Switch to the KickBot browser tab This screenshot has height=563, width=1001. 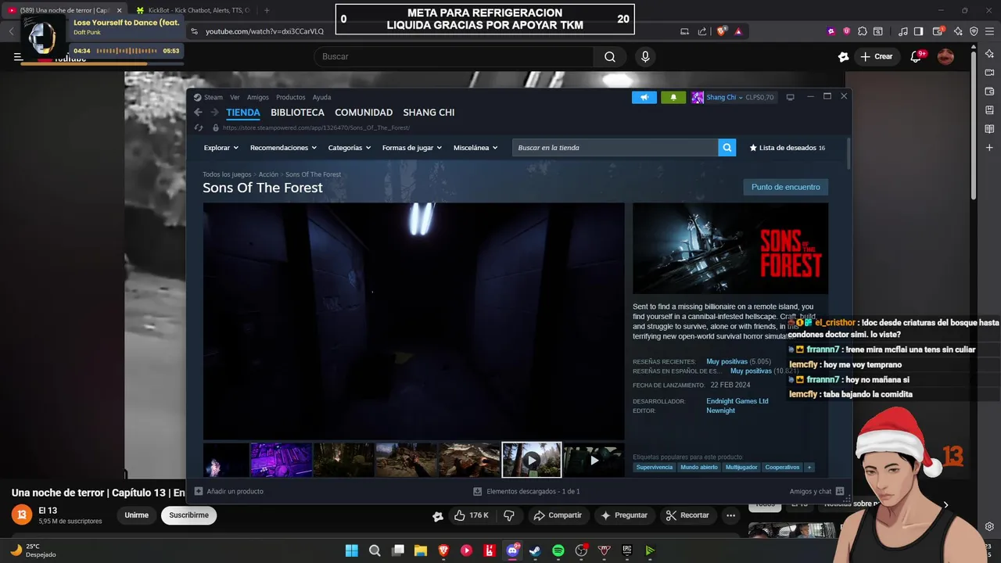(x=192, y=10)
